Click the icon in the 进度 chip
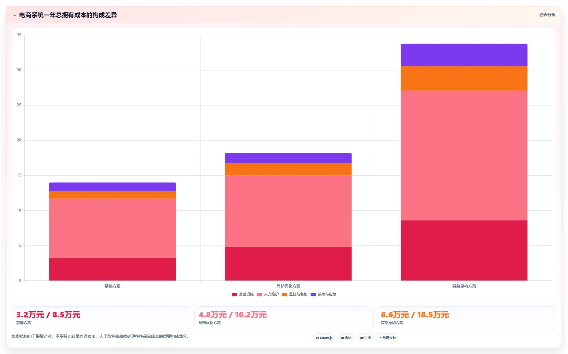The image size is (568, 354). (362, 338)
